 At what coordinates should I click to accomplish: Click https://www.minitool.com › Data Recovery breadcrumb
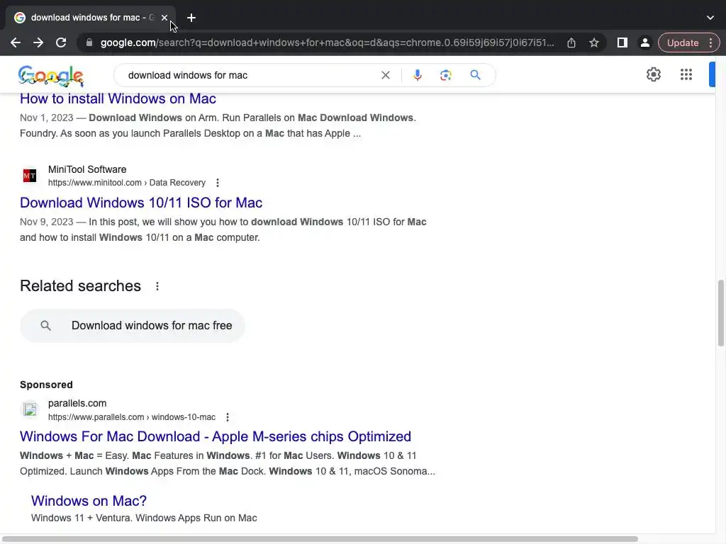pyautogui.click(x=127, y=183)
